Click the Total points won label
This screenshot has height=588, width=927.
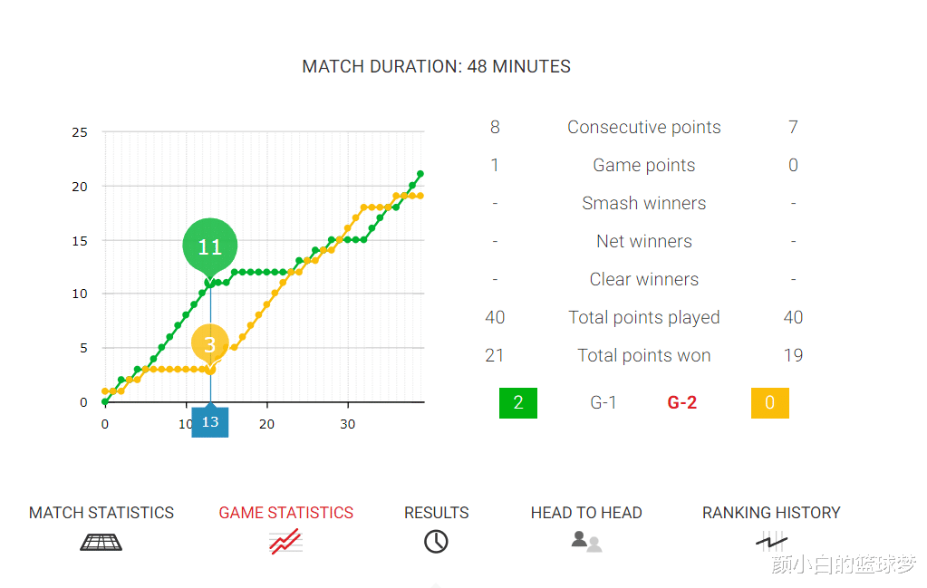(644, 355)
